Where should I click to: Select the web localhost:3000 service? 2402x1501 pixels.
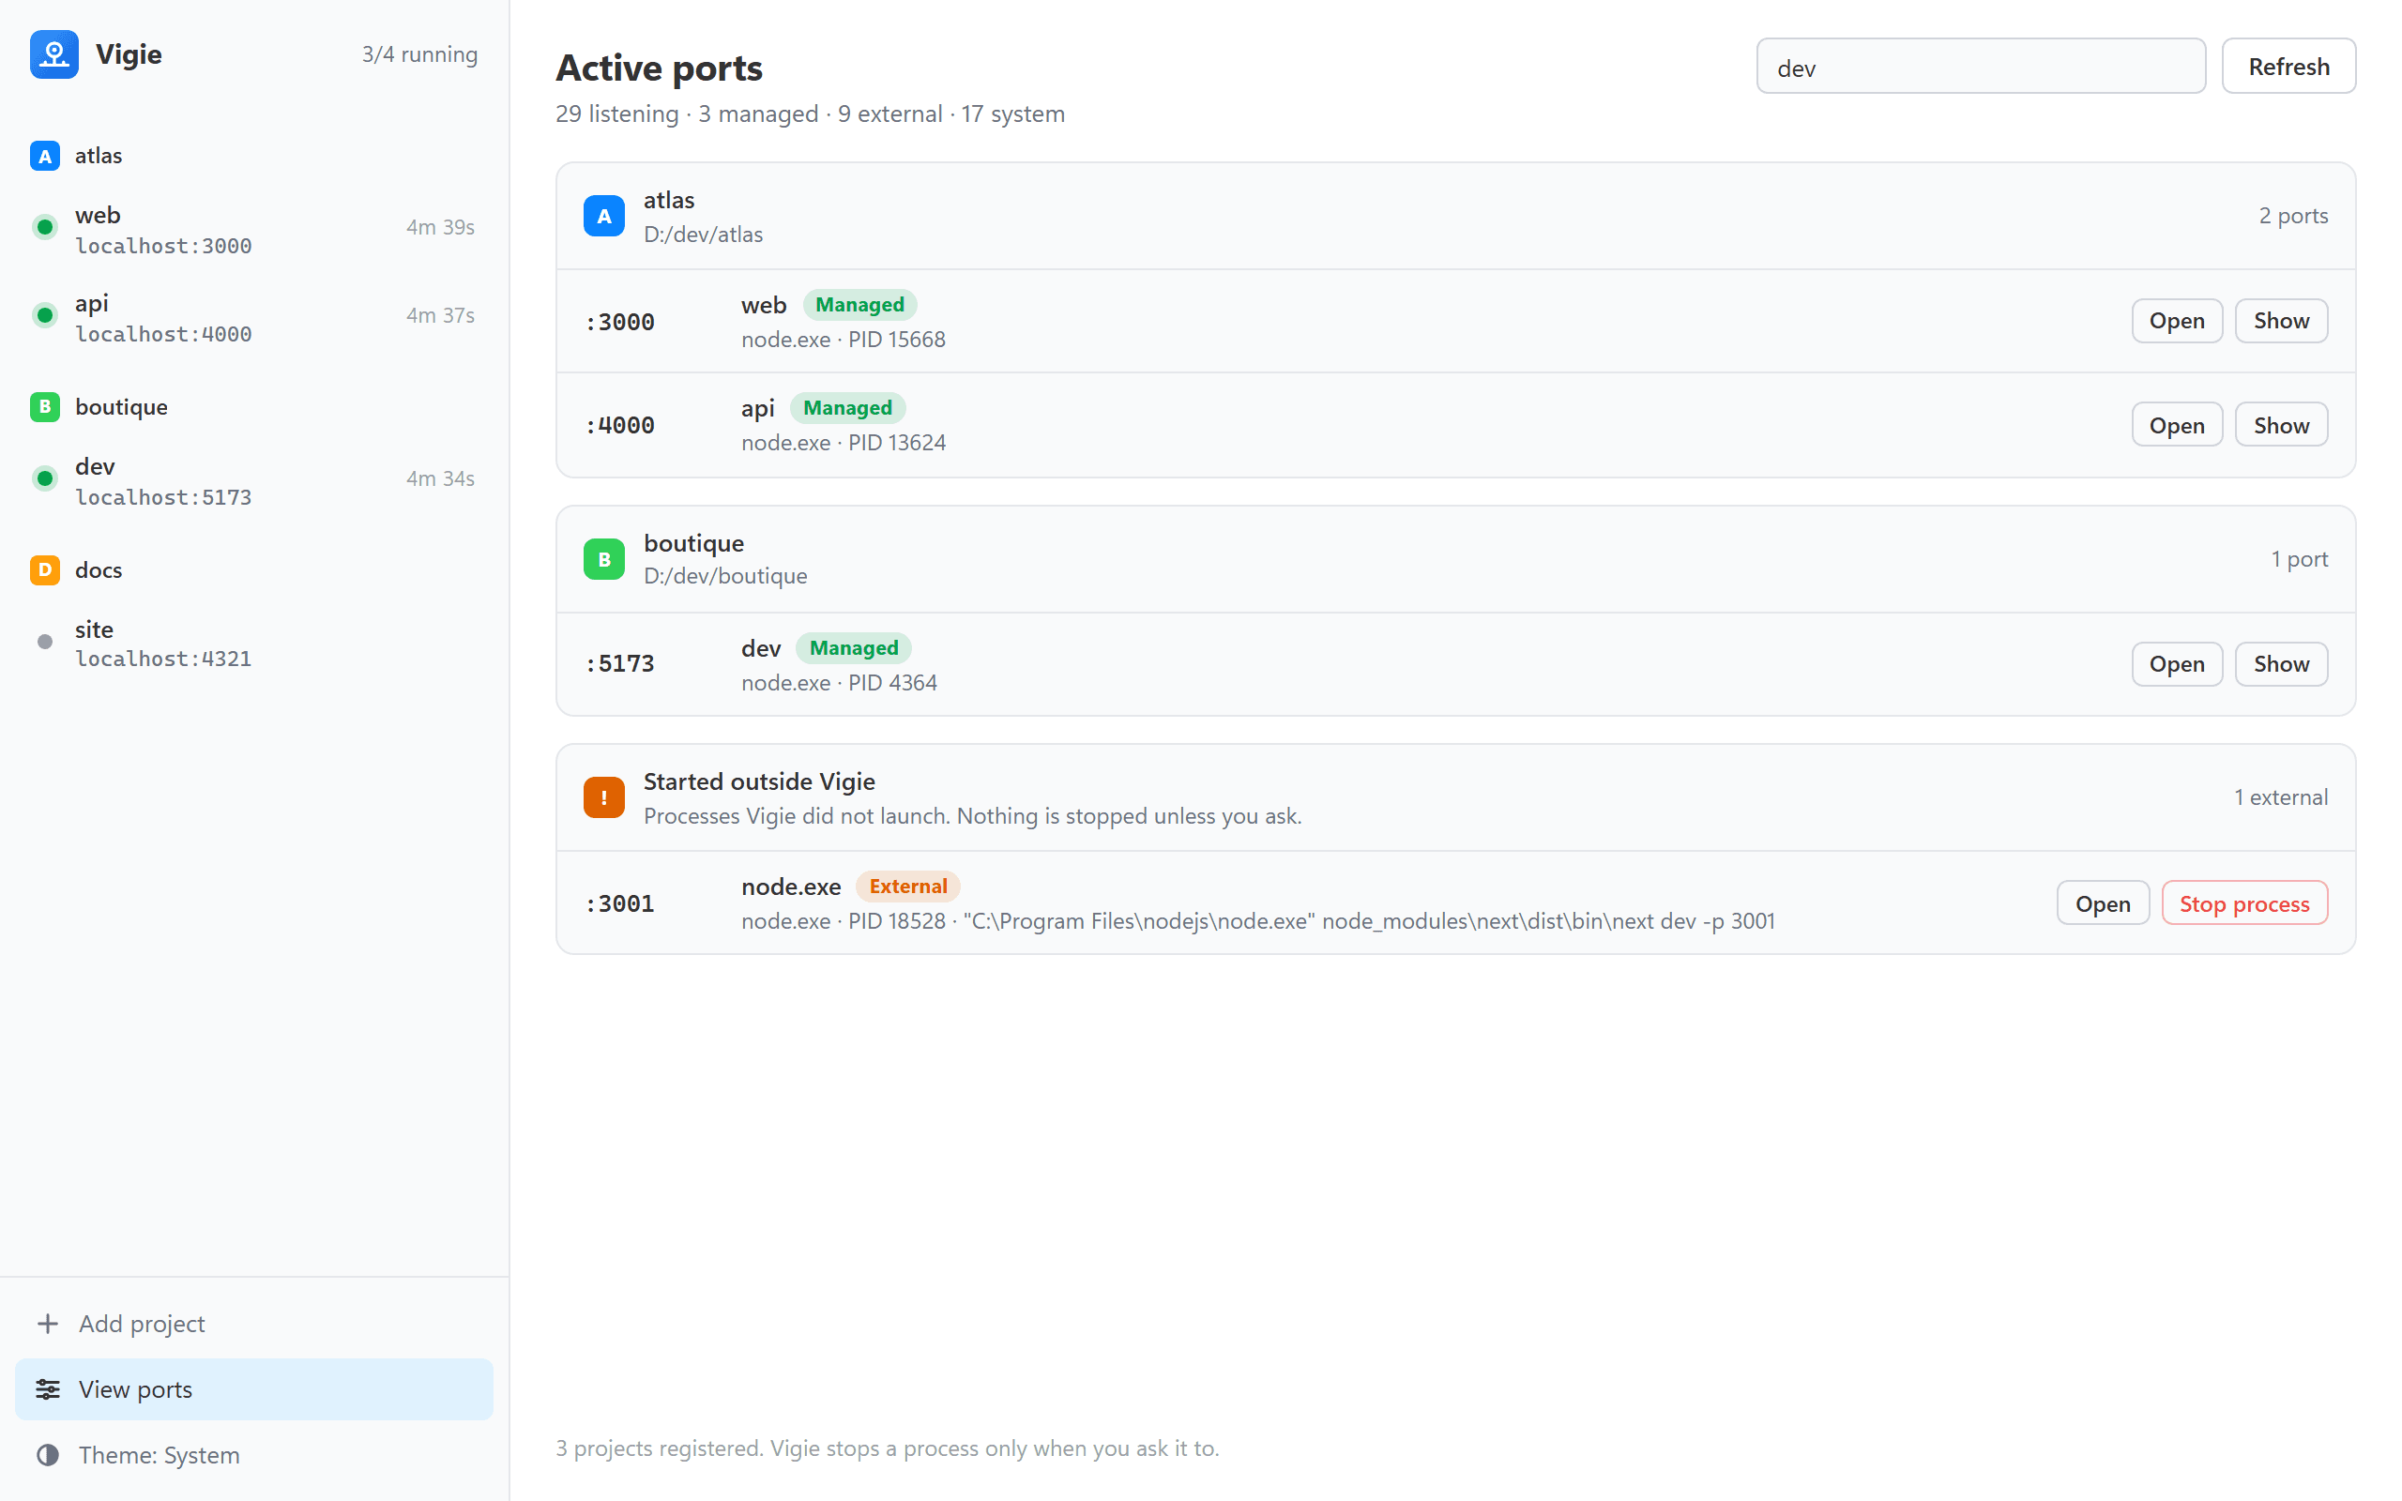(254, 229)
